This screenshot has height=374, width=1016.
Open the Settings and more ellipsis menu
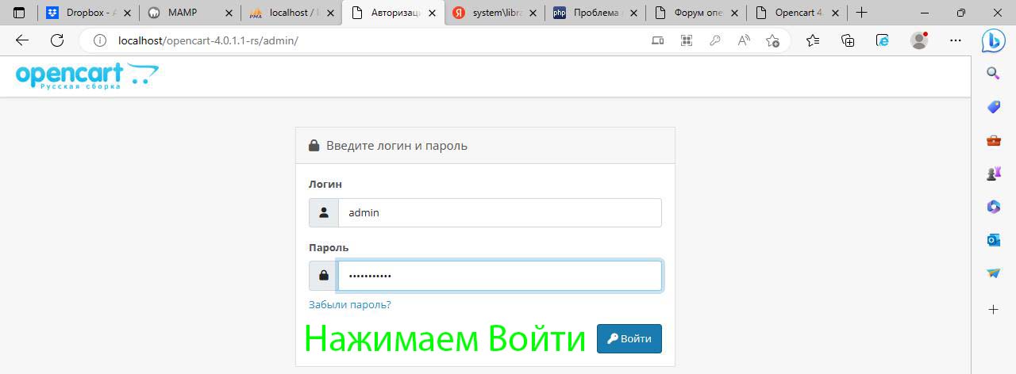coord(956,40)
